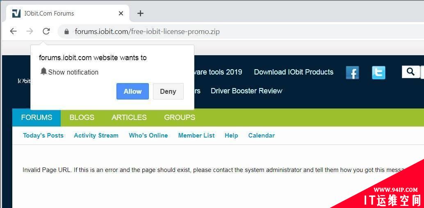Close the IObit.Com Forums tab

121,13
